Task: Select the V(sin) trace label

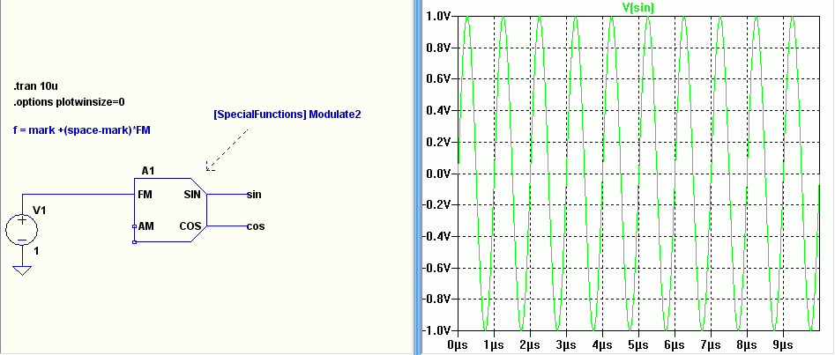Action: (x=638, y=7)
